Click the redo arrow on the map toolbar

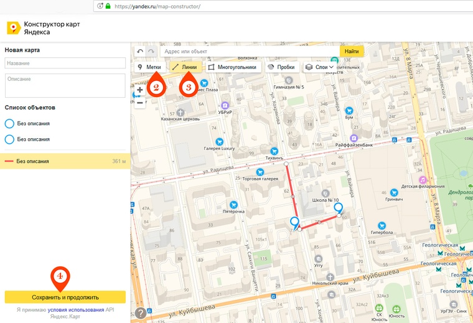151,52
